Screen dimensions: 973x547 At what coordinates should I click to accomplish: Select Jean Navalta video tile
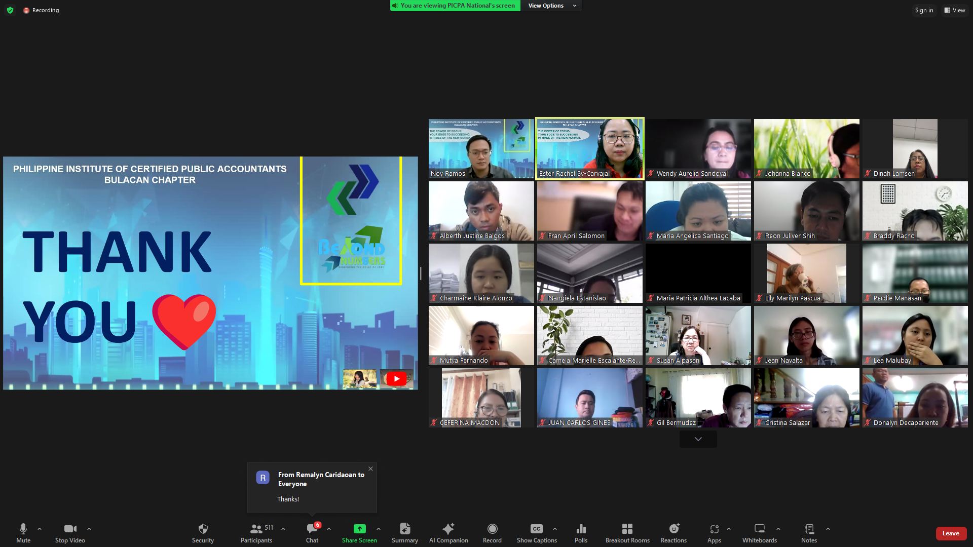[x=807, y=336]
